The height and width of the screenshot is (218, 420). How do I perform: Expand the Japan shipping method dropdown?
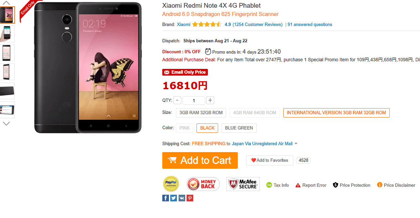[x=296, y=144]
